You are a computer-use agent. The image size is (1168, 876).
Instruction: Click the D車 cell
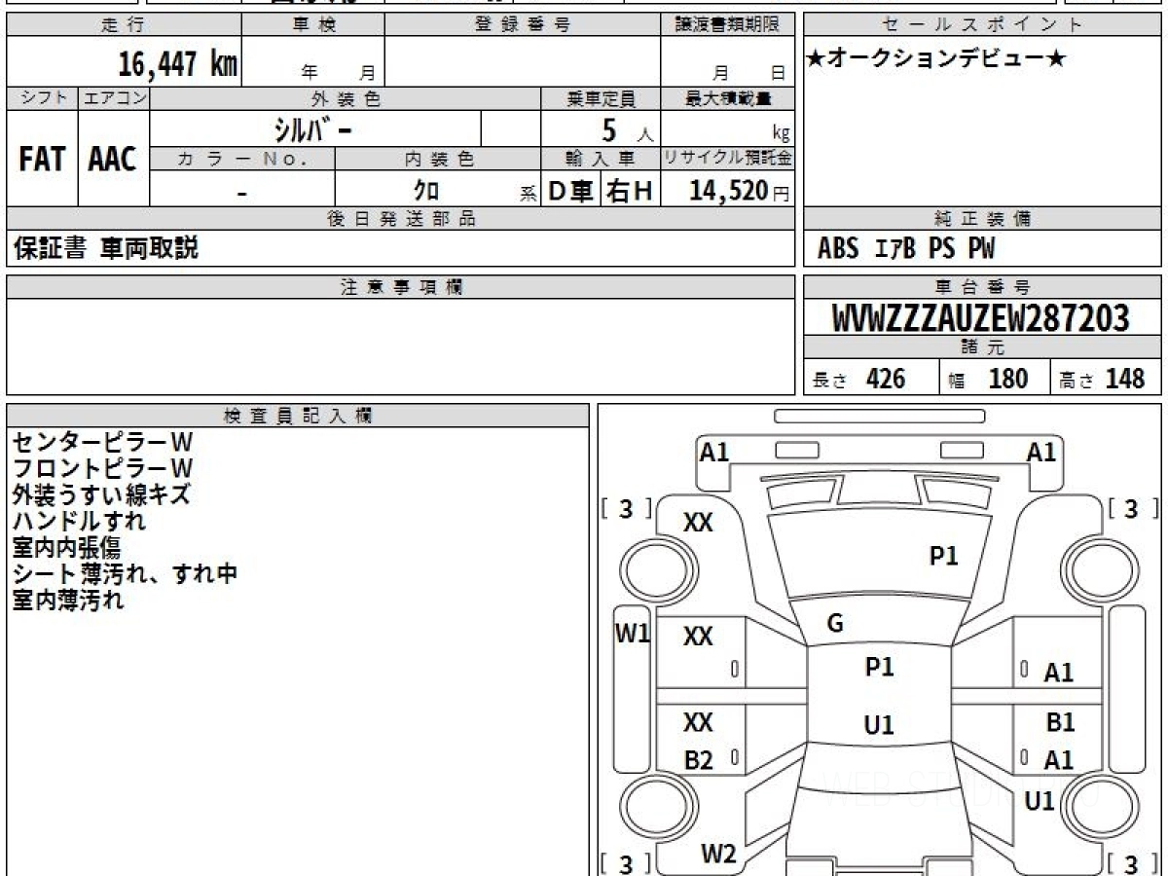[571, 191]
